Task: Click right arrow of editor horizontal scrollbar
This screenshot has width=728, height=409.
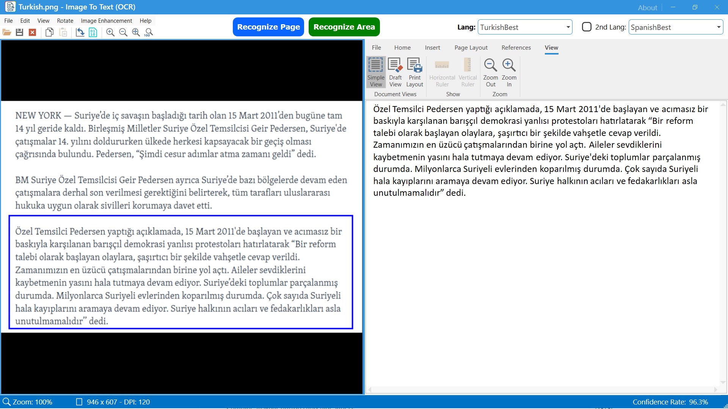Action: point(716,390)
